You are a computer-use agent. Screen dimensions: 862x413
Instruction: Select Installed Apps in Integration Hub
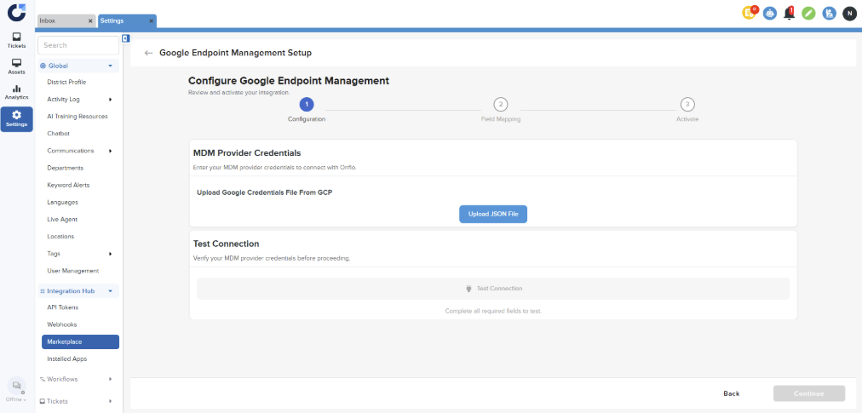67,359
